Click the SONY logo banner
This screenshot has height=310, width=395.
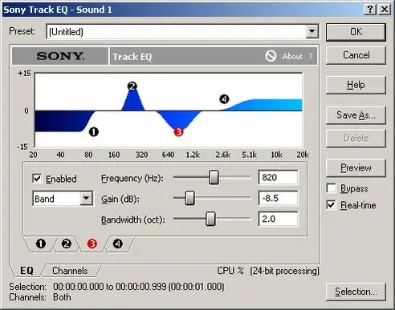point(60,56)
